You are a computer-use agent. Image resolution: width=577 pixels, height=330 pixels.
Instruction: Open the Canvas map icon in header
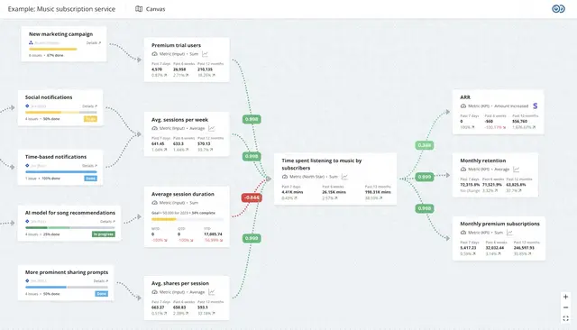(x=139, y=9)
